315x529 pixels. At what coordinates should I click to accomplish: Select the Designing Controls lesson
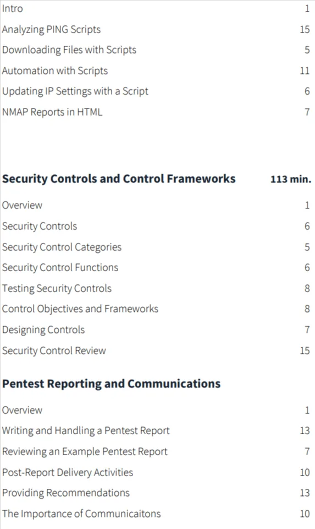43,330
